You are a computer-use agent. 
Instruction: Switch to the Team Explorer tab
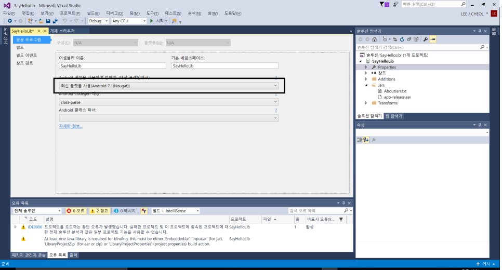coord(394,116)
